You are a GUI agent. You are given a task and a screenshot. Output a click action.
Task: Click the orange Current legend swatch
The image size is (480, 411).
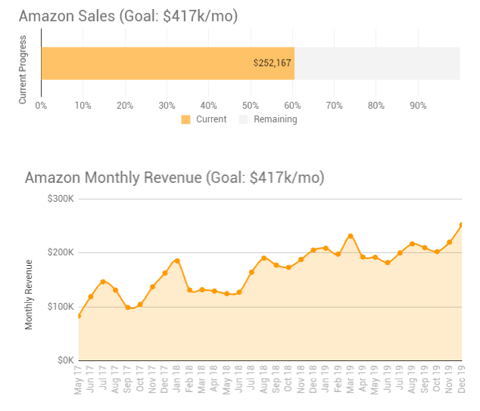tap(186, 119)
